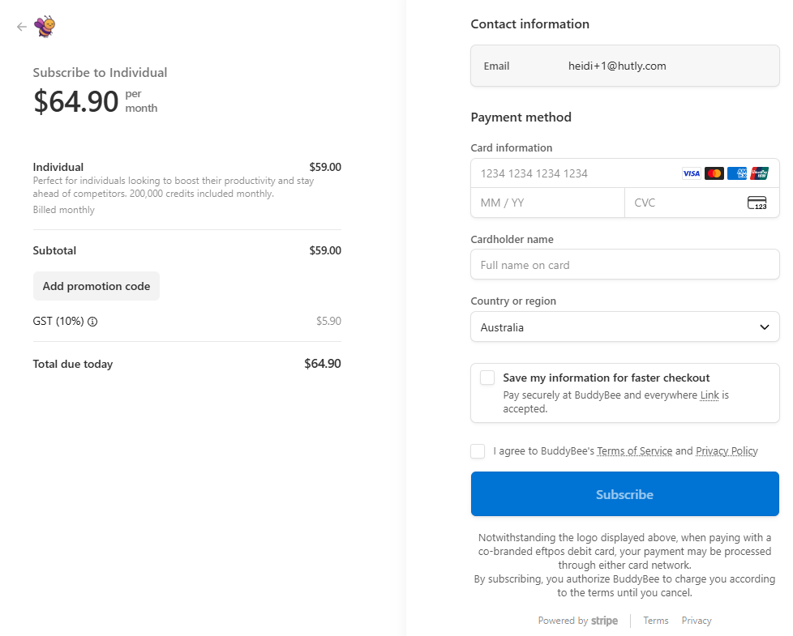This screenshot has width=793, height=636.
Task: Click the Cardholder name field
Action: pyautogui.click(x=624, y=265)
